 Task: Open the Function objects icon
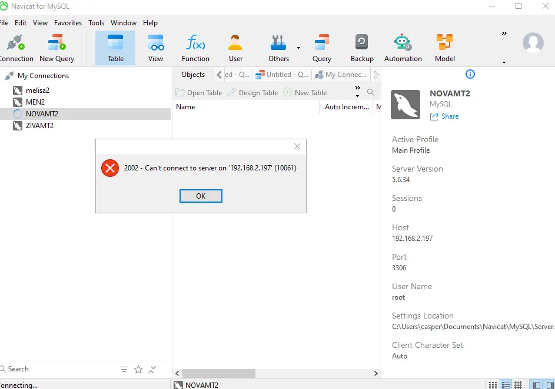(x=195, y=48)
